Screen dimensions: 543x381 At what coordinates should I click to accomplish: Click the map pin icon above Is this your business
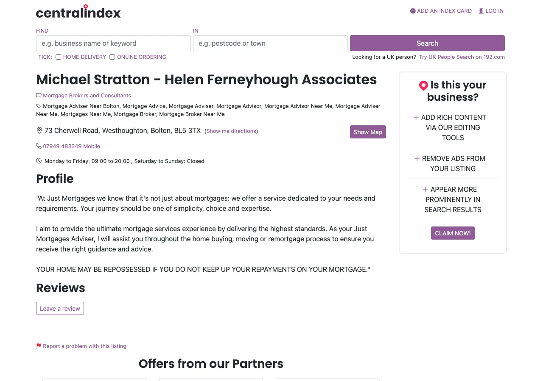pos(423,86)
